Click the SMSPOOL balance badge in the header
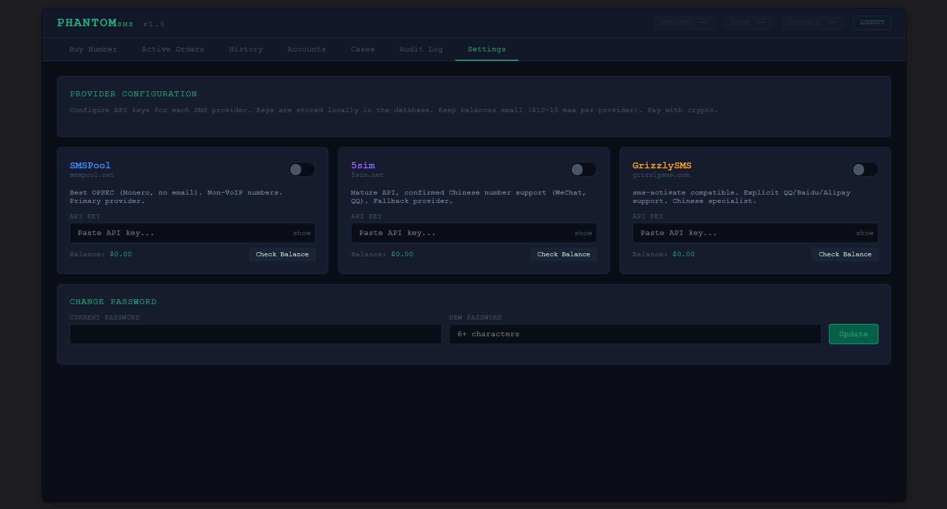 683,23
